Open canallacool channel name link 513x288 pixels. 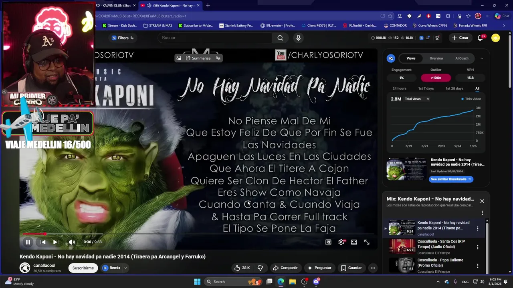[x=44, y=265]
